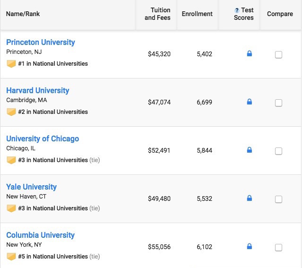Click Harvard's gold ranking badge icon
Image resolution: width=302 pixels, height=268 pixels.
coord(11,112)
